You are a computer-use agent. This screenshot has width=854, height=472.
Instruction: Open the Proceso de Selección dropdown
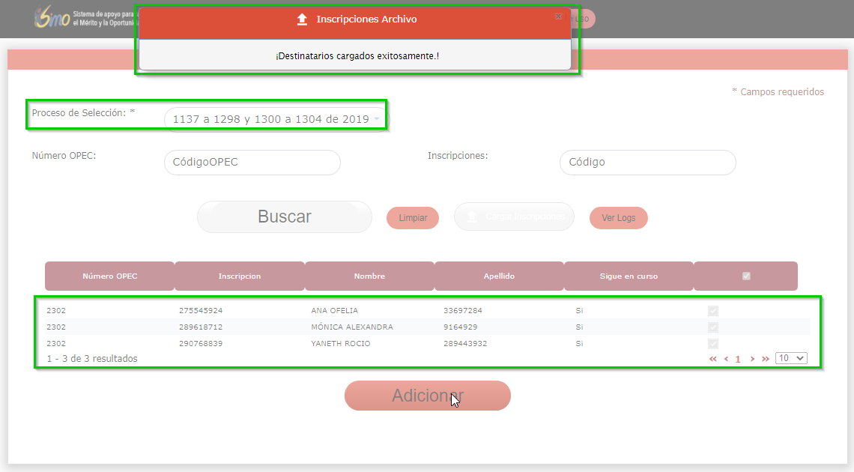[x=276, y=119]
